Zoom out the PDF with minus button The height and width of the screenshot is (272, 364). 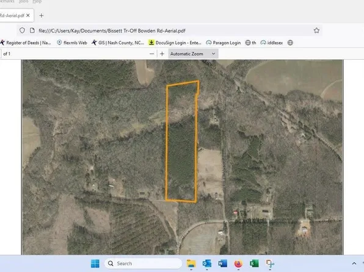(152, 54)
